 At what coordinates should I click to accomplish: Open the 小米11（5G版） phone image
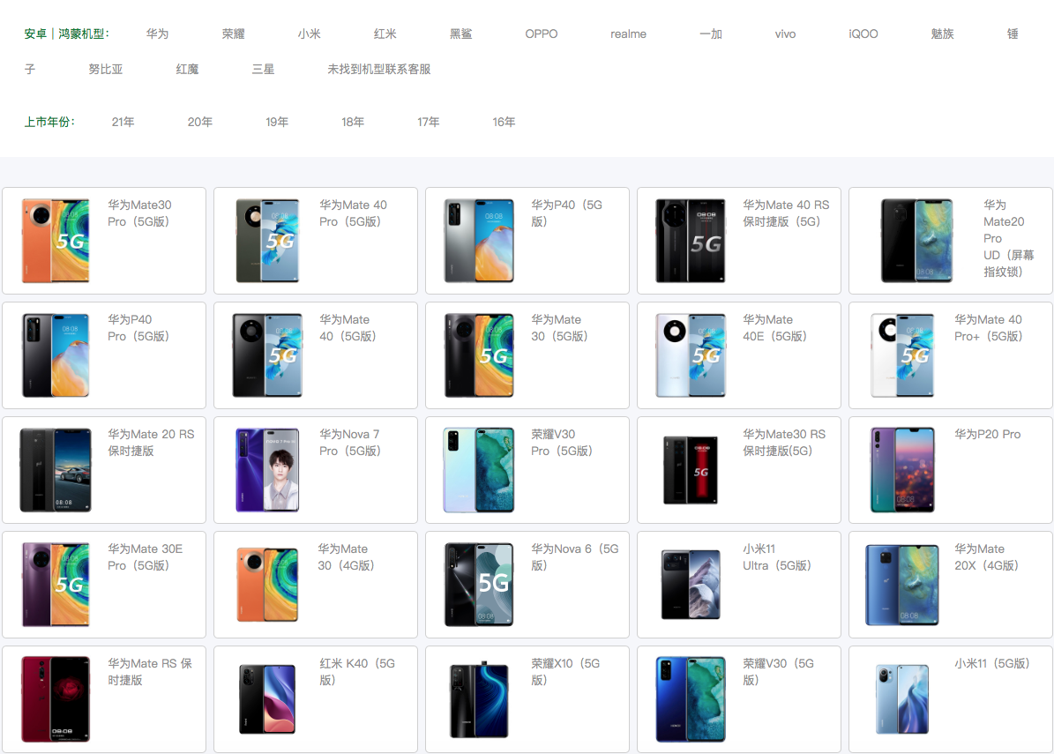click(902, 699)
